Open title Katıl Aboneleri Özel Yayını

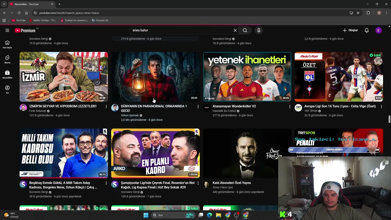tap(232, 183)
